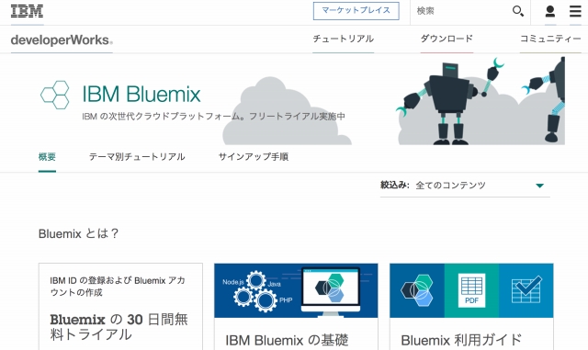Click the PDF icon on Bluemix guide card
The width and height of the screenshot is (588, 350).
[471, 290]
